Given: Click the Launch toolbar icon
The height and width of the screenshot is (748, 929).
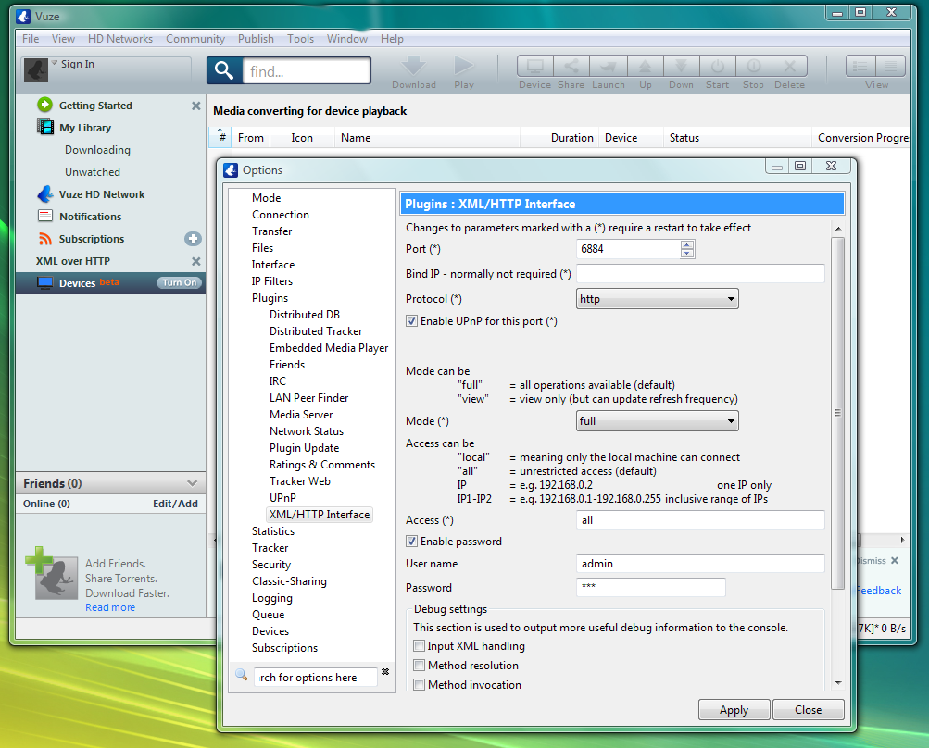Looking at the screenshot, I should click(x=608, y=66).
